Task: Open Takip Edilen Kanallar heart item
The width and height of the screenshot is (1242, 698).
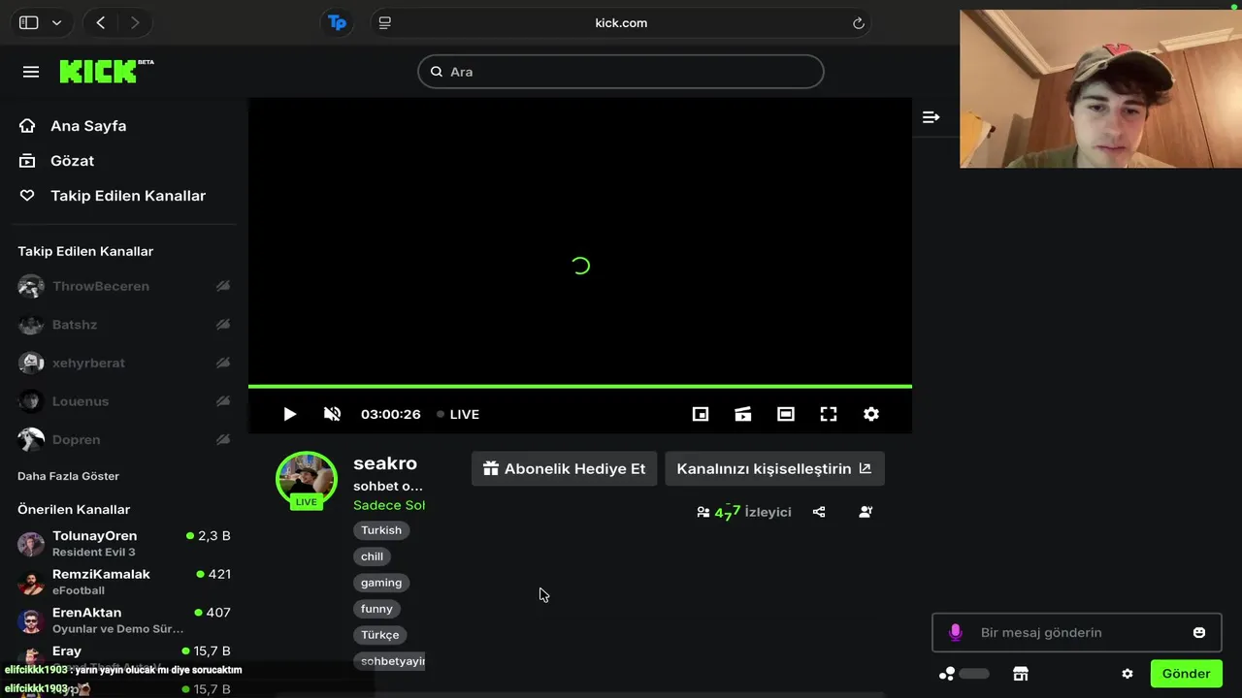Action: [x=127, y=196]
